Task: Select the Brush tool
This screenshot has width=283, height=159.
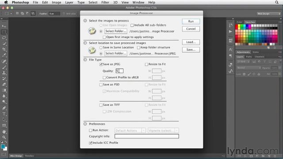Action: [4, 67]
